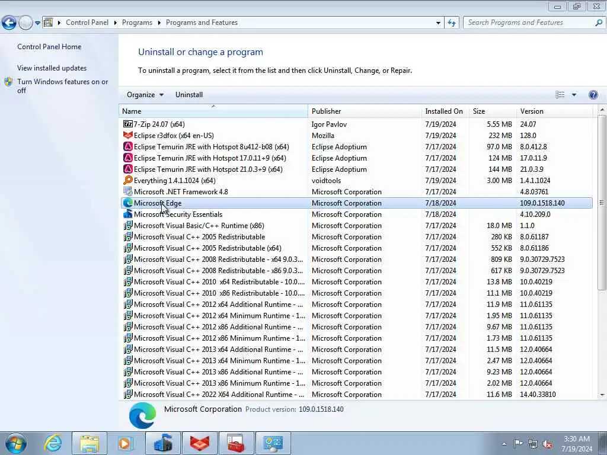Open the red toolbox taskbar icon
The image size is (607, 455).
click(x=236, y=443)
